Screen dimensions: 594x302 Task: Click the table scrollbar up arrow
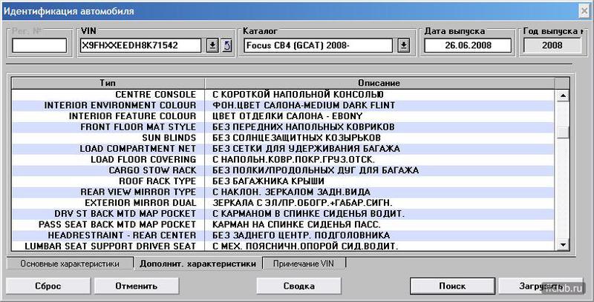coord(563,95)
